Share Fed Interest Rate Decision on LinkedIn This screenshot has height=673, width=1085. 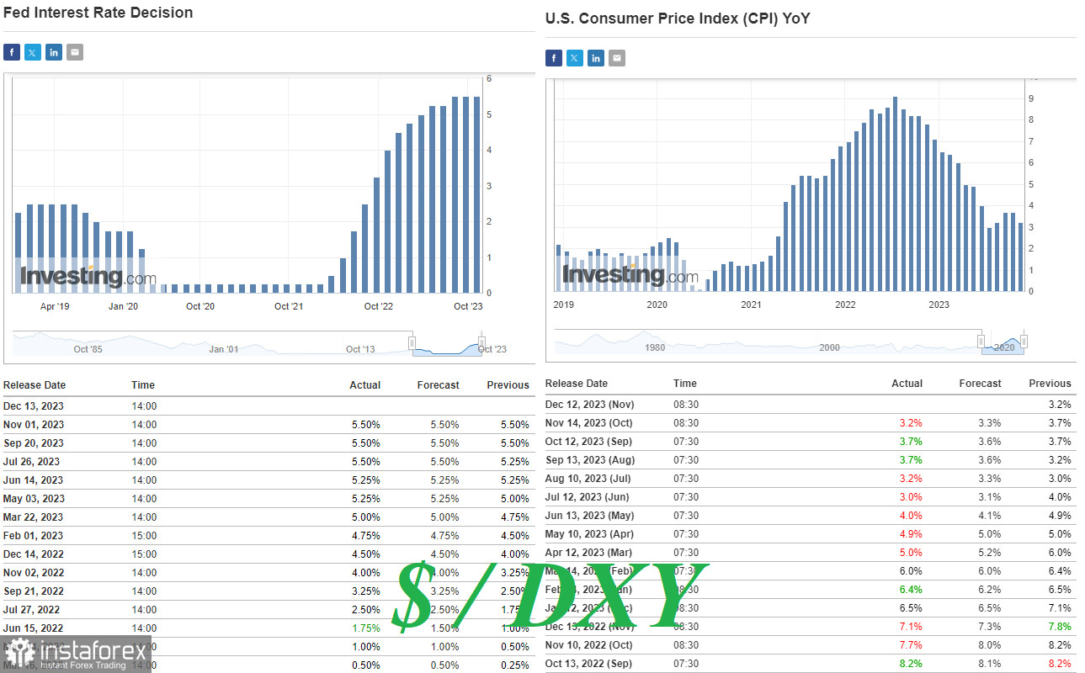54,52
